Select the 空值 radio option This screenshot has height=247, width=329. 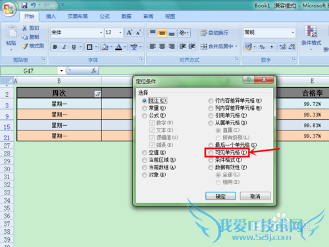(x=144, y=153)
